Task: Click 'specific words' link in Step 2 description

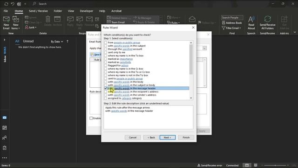Action: [x=119, y=111]
